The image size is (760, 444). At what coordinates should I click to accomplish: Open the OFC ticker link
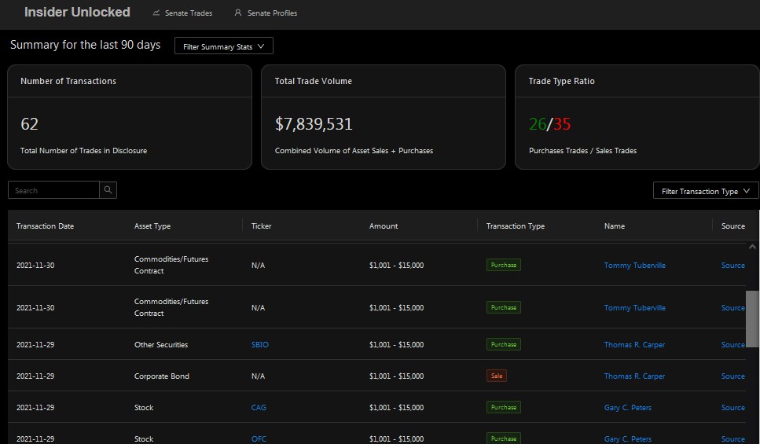click(x=259, y=438)
